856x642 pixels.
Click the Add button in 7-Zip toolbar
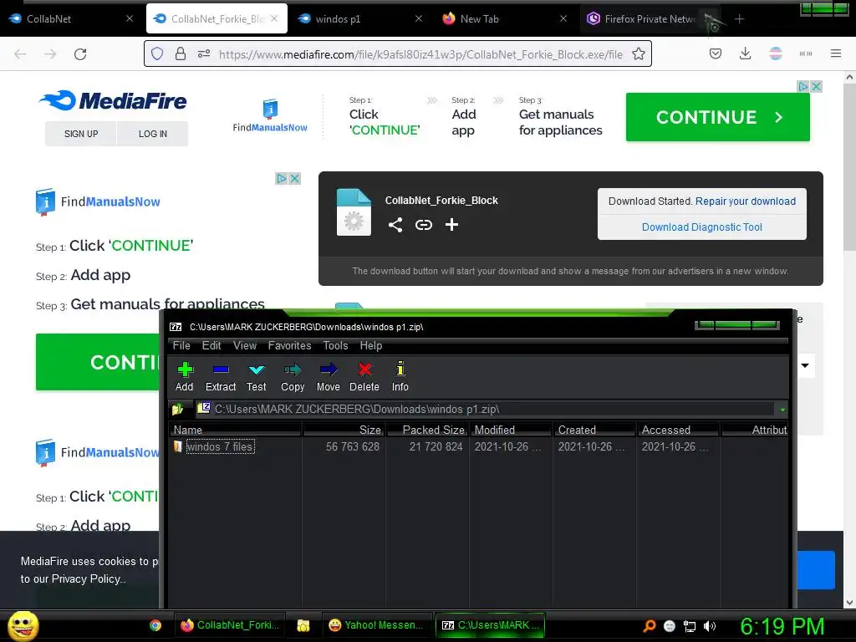[185, 377]
